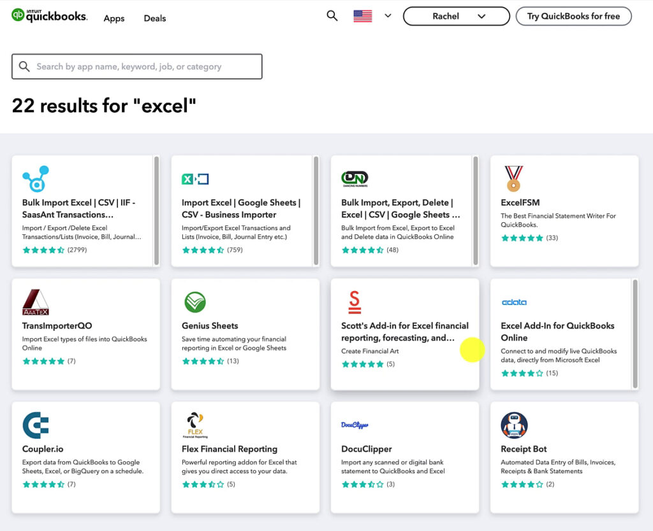Select the cdata logo on Excel Add-In card
The image size is (653, 531).
coord(514,302)
